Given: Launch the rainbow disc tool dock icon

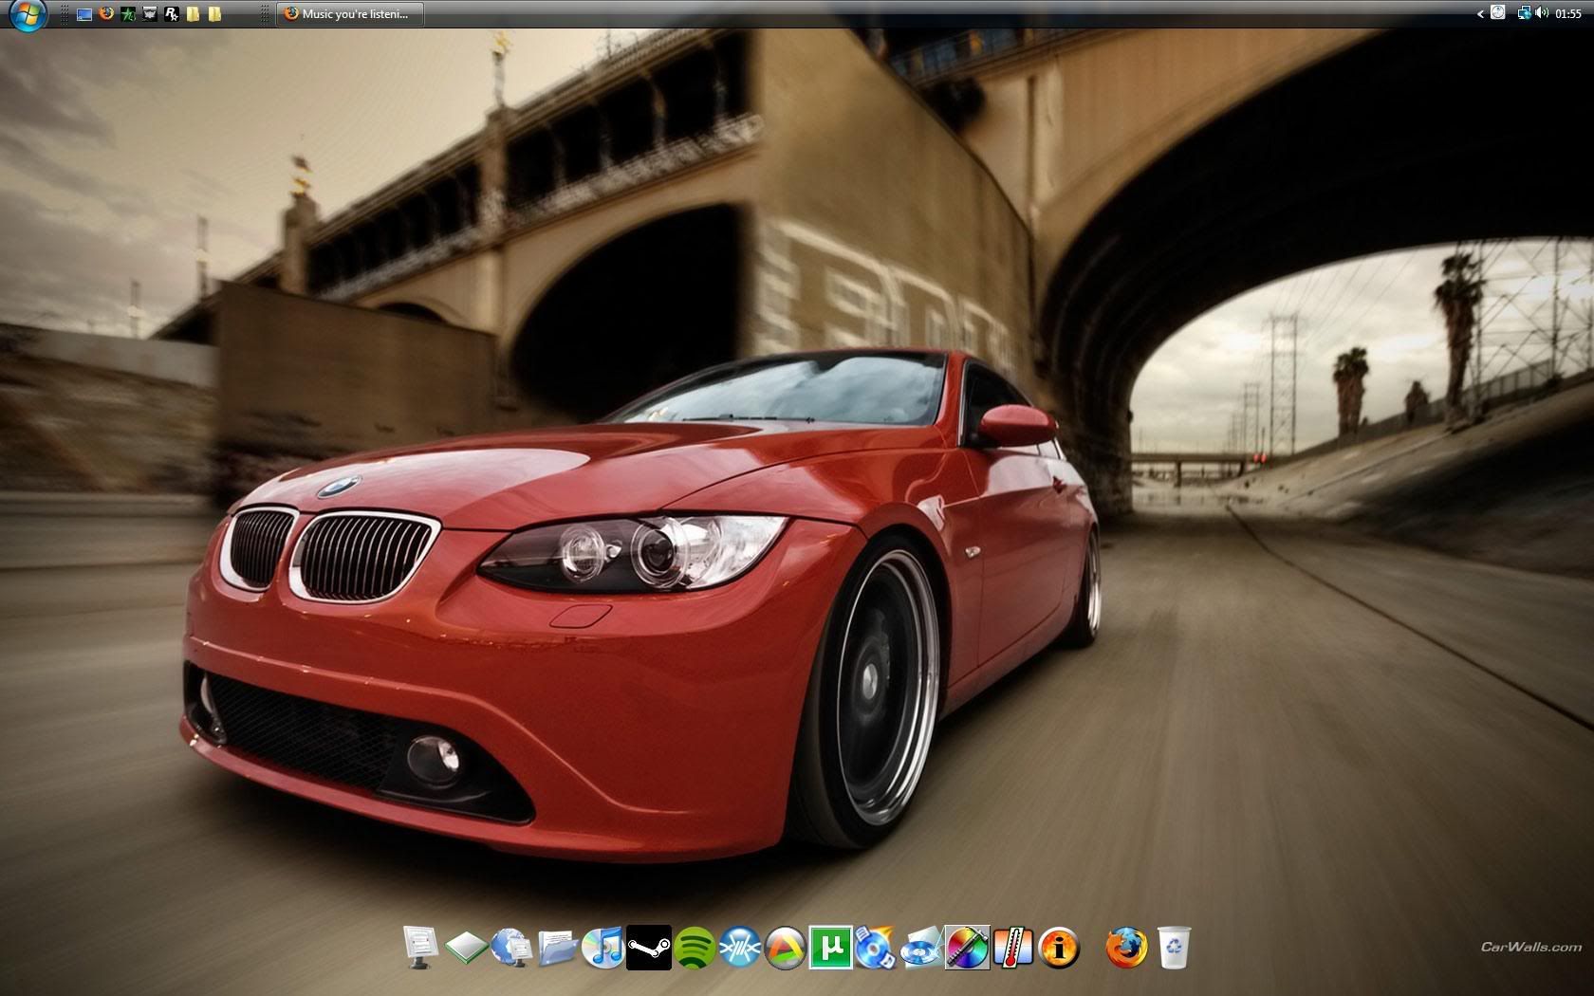Looking at the screenshot, I should (967, 948).
